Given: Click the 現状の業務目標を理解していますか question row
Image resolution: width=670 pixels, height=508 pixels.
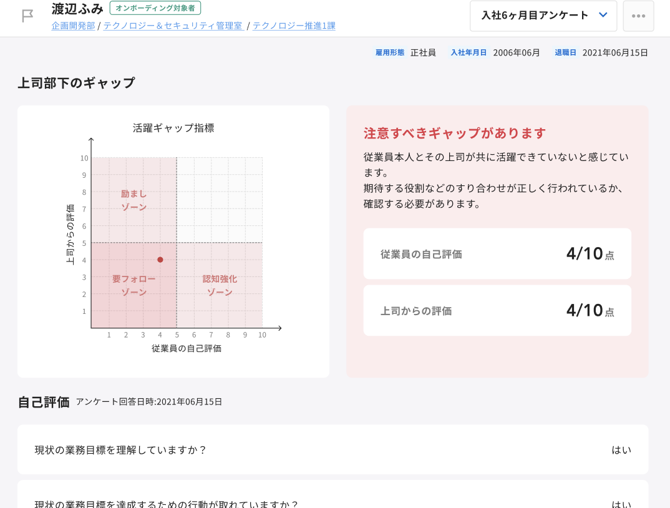Looking at the screenshot, I should click(x=333, y=449).
